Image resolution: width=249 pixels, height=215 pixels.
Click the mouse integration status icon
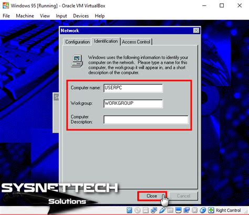203,210
